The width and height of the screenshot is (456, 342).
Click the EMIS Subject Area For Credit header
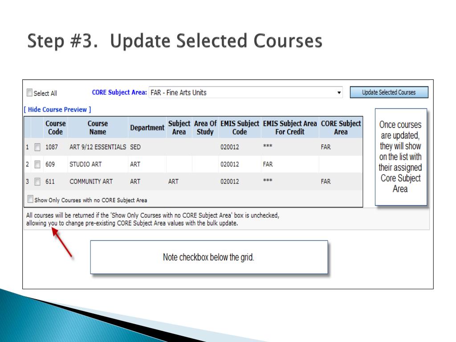[290, 128]
